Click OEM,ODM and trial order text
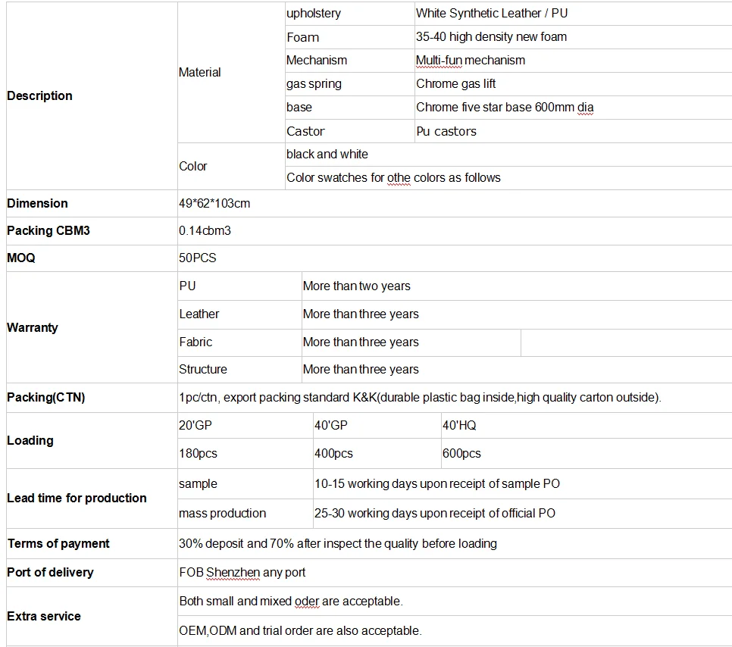 pos(300,630)
